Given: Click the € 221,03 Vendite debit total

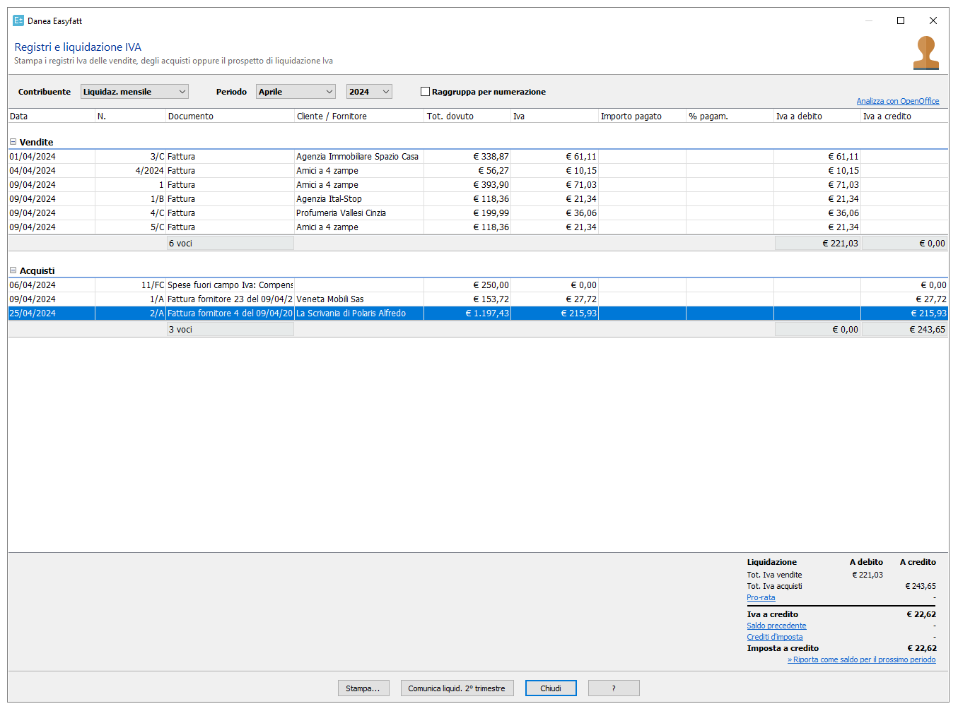Looking at the screenshot, I should click(x=817, y=244).
